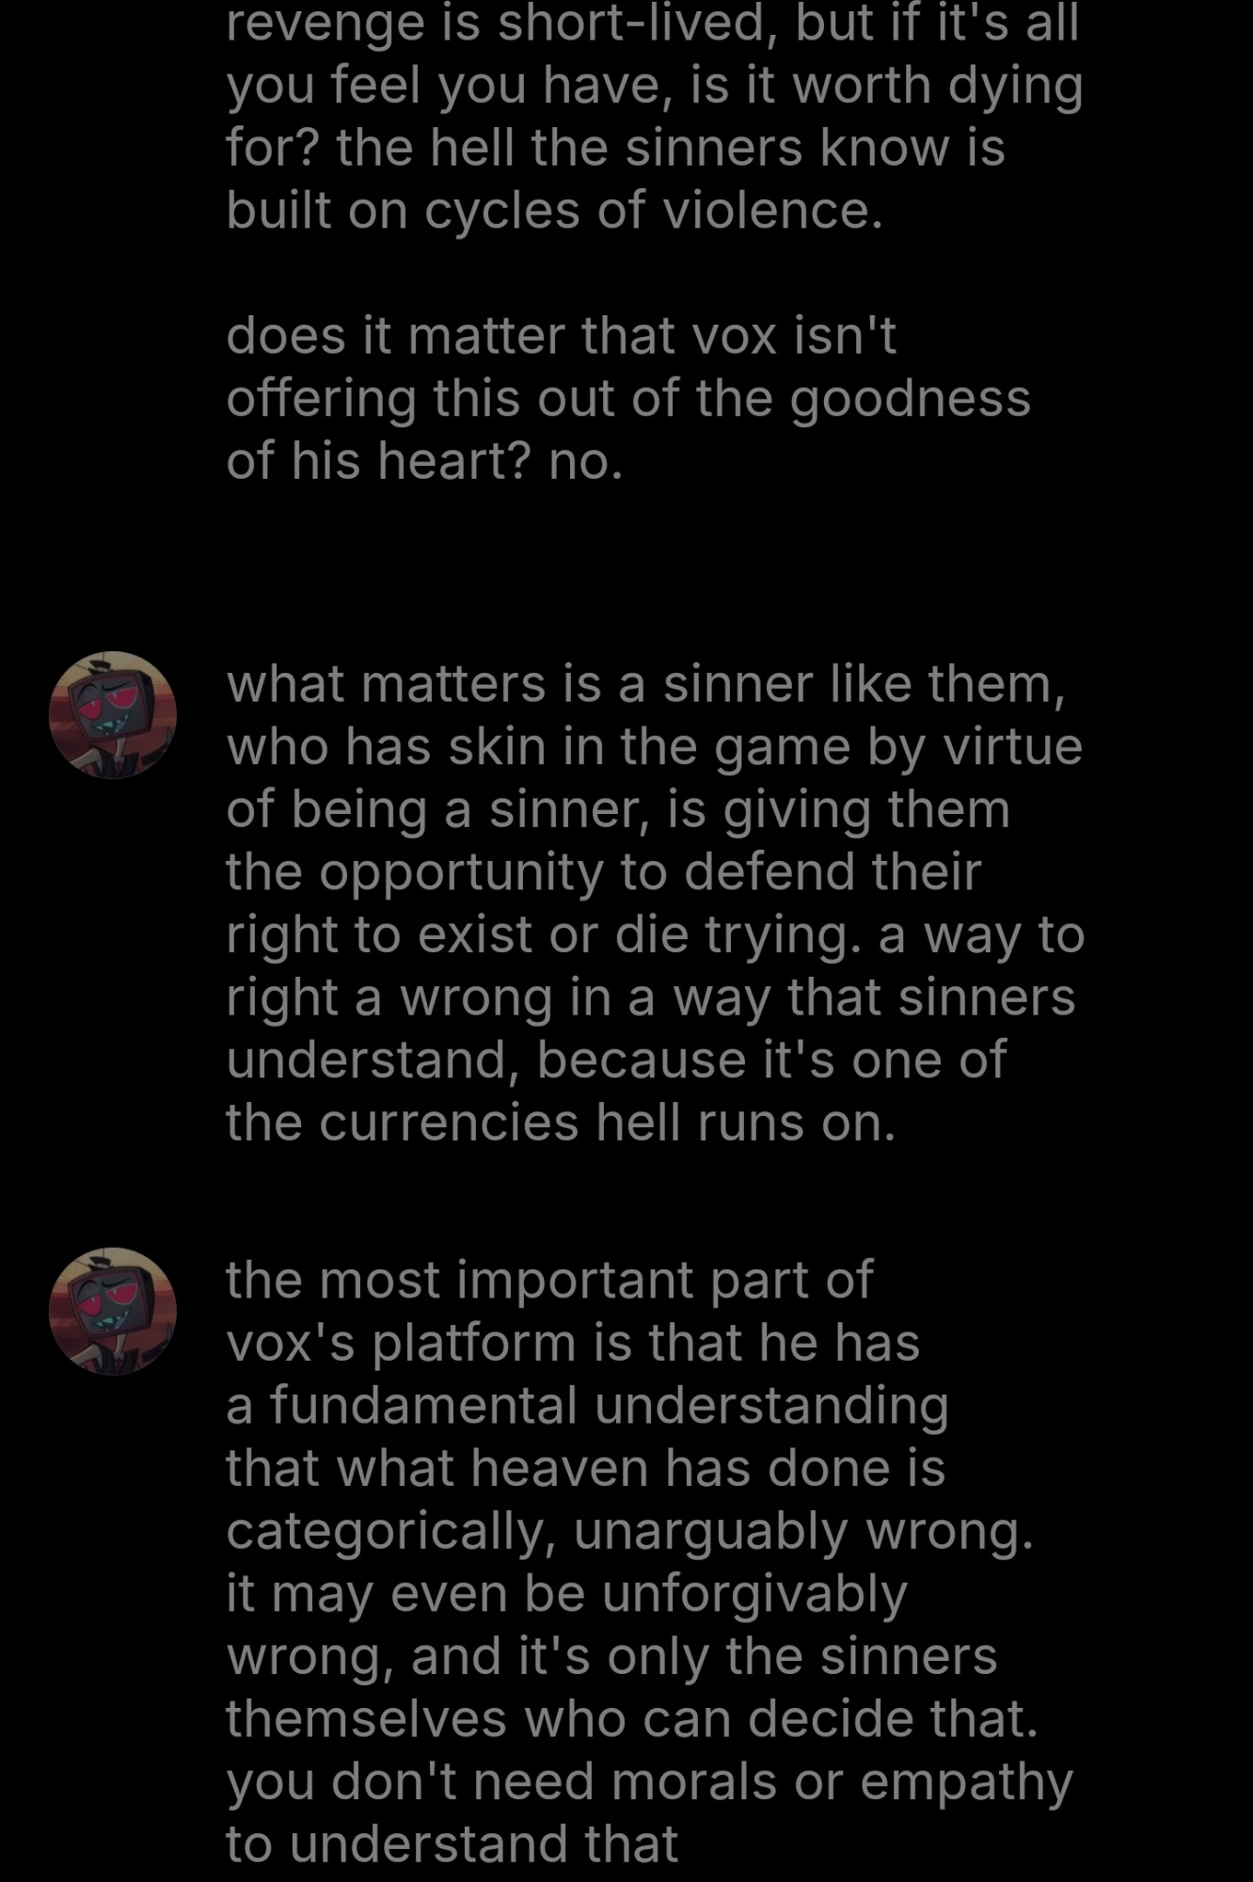Click the text "of his heart? no."

pyautogui.click(x=424, y=462)
